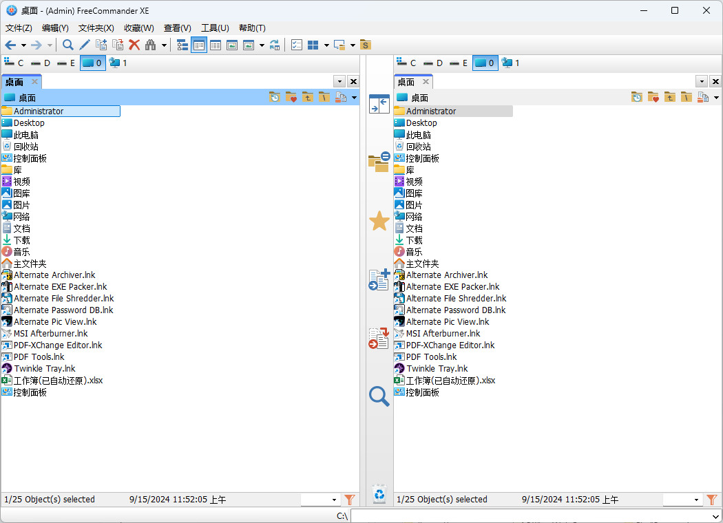Select drive C in the left panel
The height and width of the screenshot is (523, 723).
[14, 63]
